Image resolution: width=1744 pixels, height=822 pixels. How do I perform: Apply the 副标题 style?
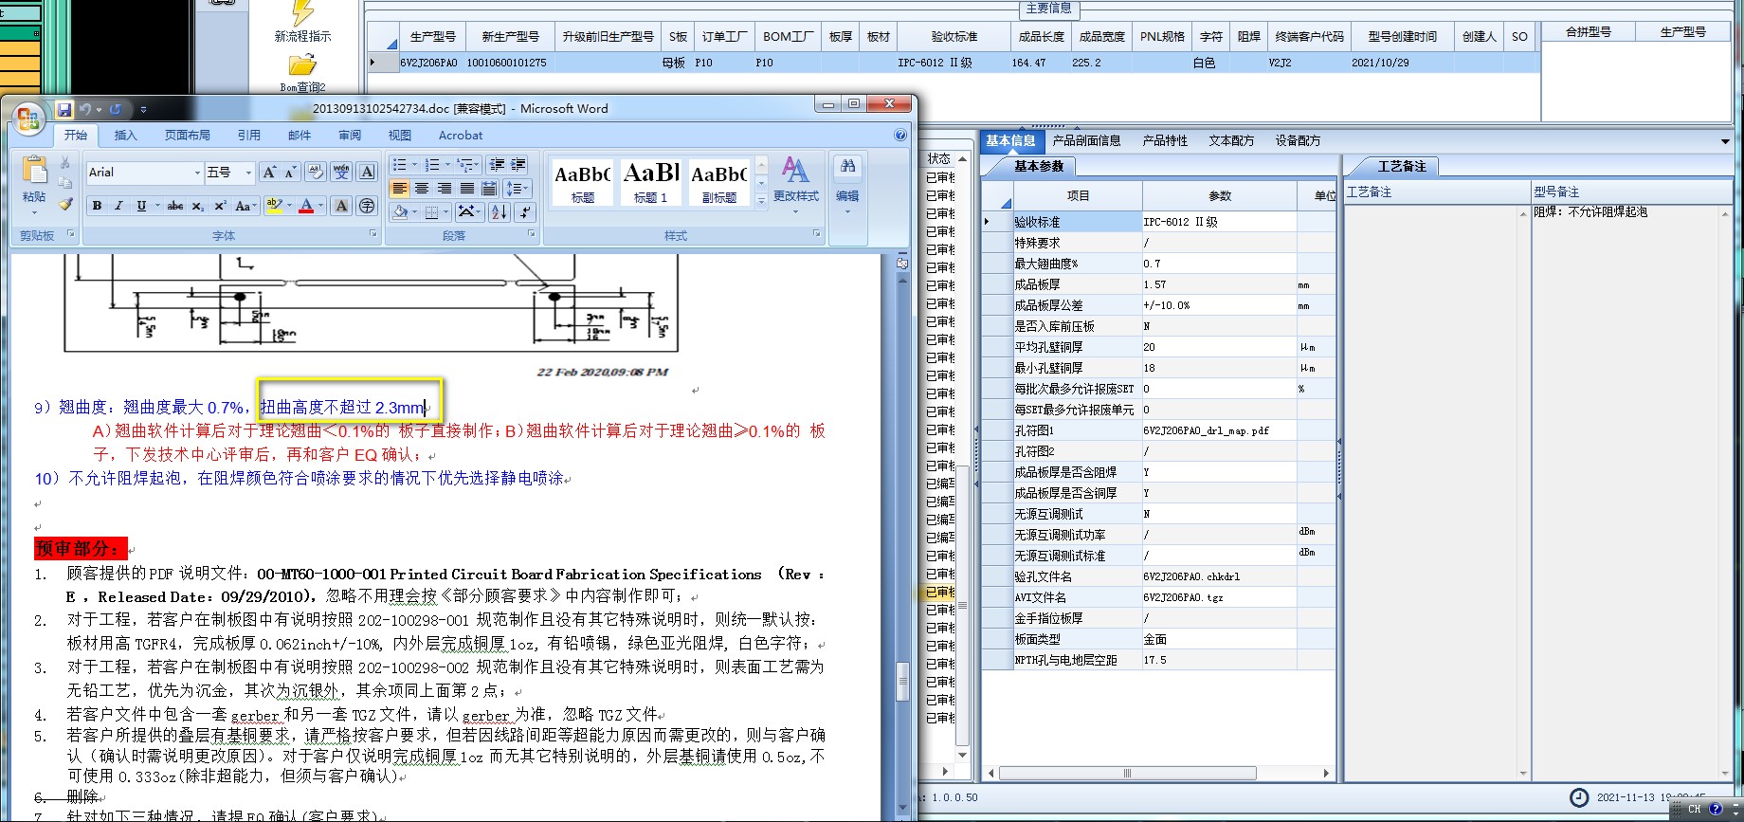coord(719,181)
